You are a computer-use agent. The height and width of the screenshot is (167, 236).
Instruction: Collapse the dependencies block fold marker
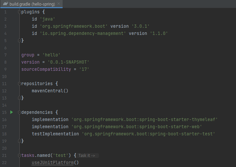(x=19, y=112)
